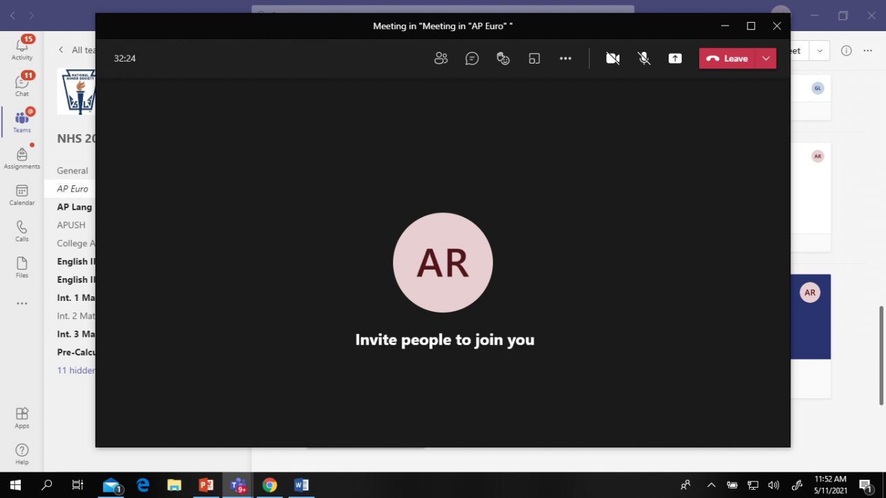Viewport: 886px width, 498px height.
Task: Open PowerPoint from the taskbar
Action: (x=206, y=485)
